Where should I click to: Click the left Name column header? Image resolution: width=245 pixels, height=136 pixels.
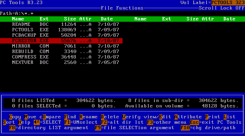[18, 19]
